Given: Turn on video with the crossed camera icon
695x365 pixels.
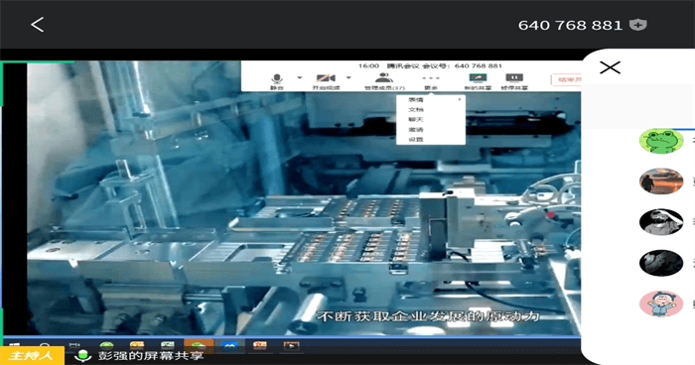Looking at the screenshot, I should click(x=326, y=81).
